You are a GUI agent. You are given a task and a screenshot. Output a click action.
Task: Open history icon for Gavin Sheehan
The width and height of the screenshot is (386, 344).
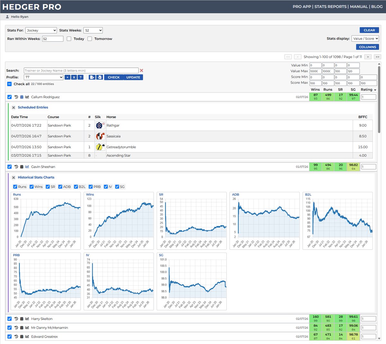click(x=16, y=167)
